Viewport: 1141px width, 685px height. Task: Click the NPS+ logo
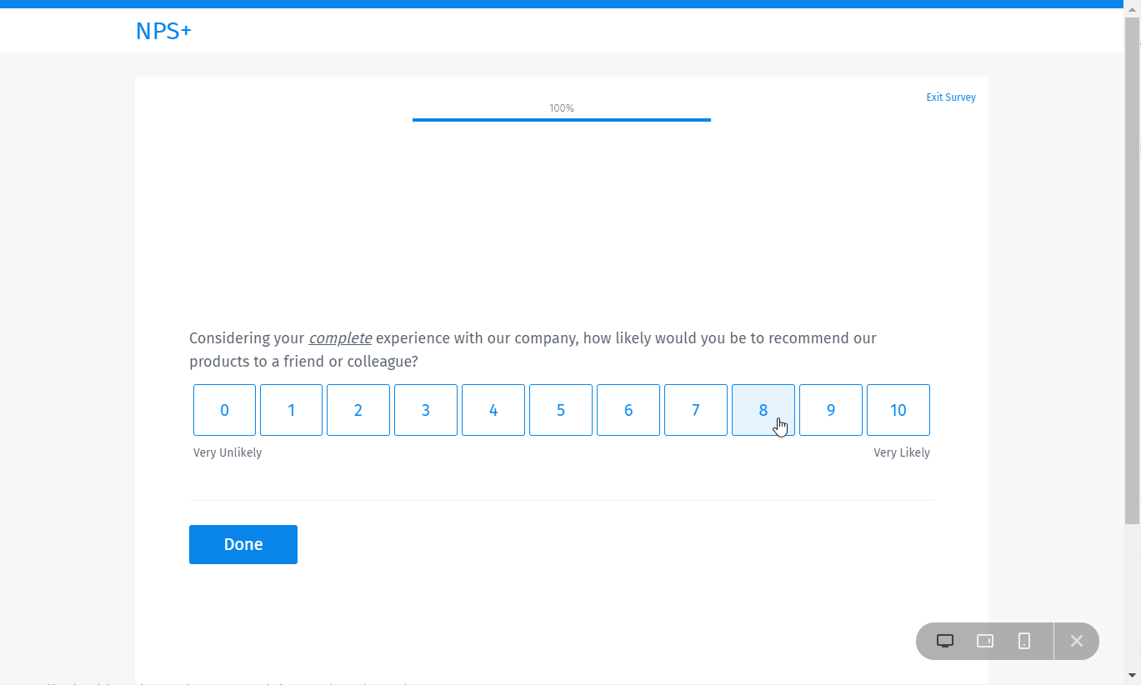(x=163, y=30)
